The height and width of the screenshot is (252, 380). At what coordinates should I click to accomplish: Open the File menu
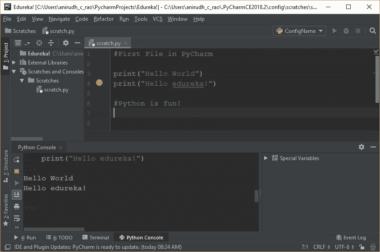(x=7, y=19)
